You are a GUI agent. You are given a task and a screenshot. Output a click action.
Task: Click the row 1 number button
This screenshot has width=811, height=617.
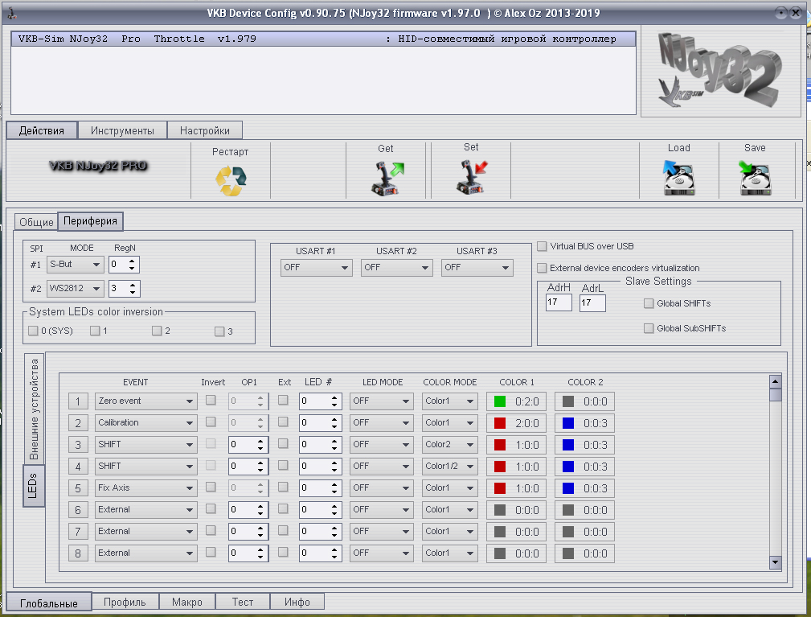tap(78, 401)
